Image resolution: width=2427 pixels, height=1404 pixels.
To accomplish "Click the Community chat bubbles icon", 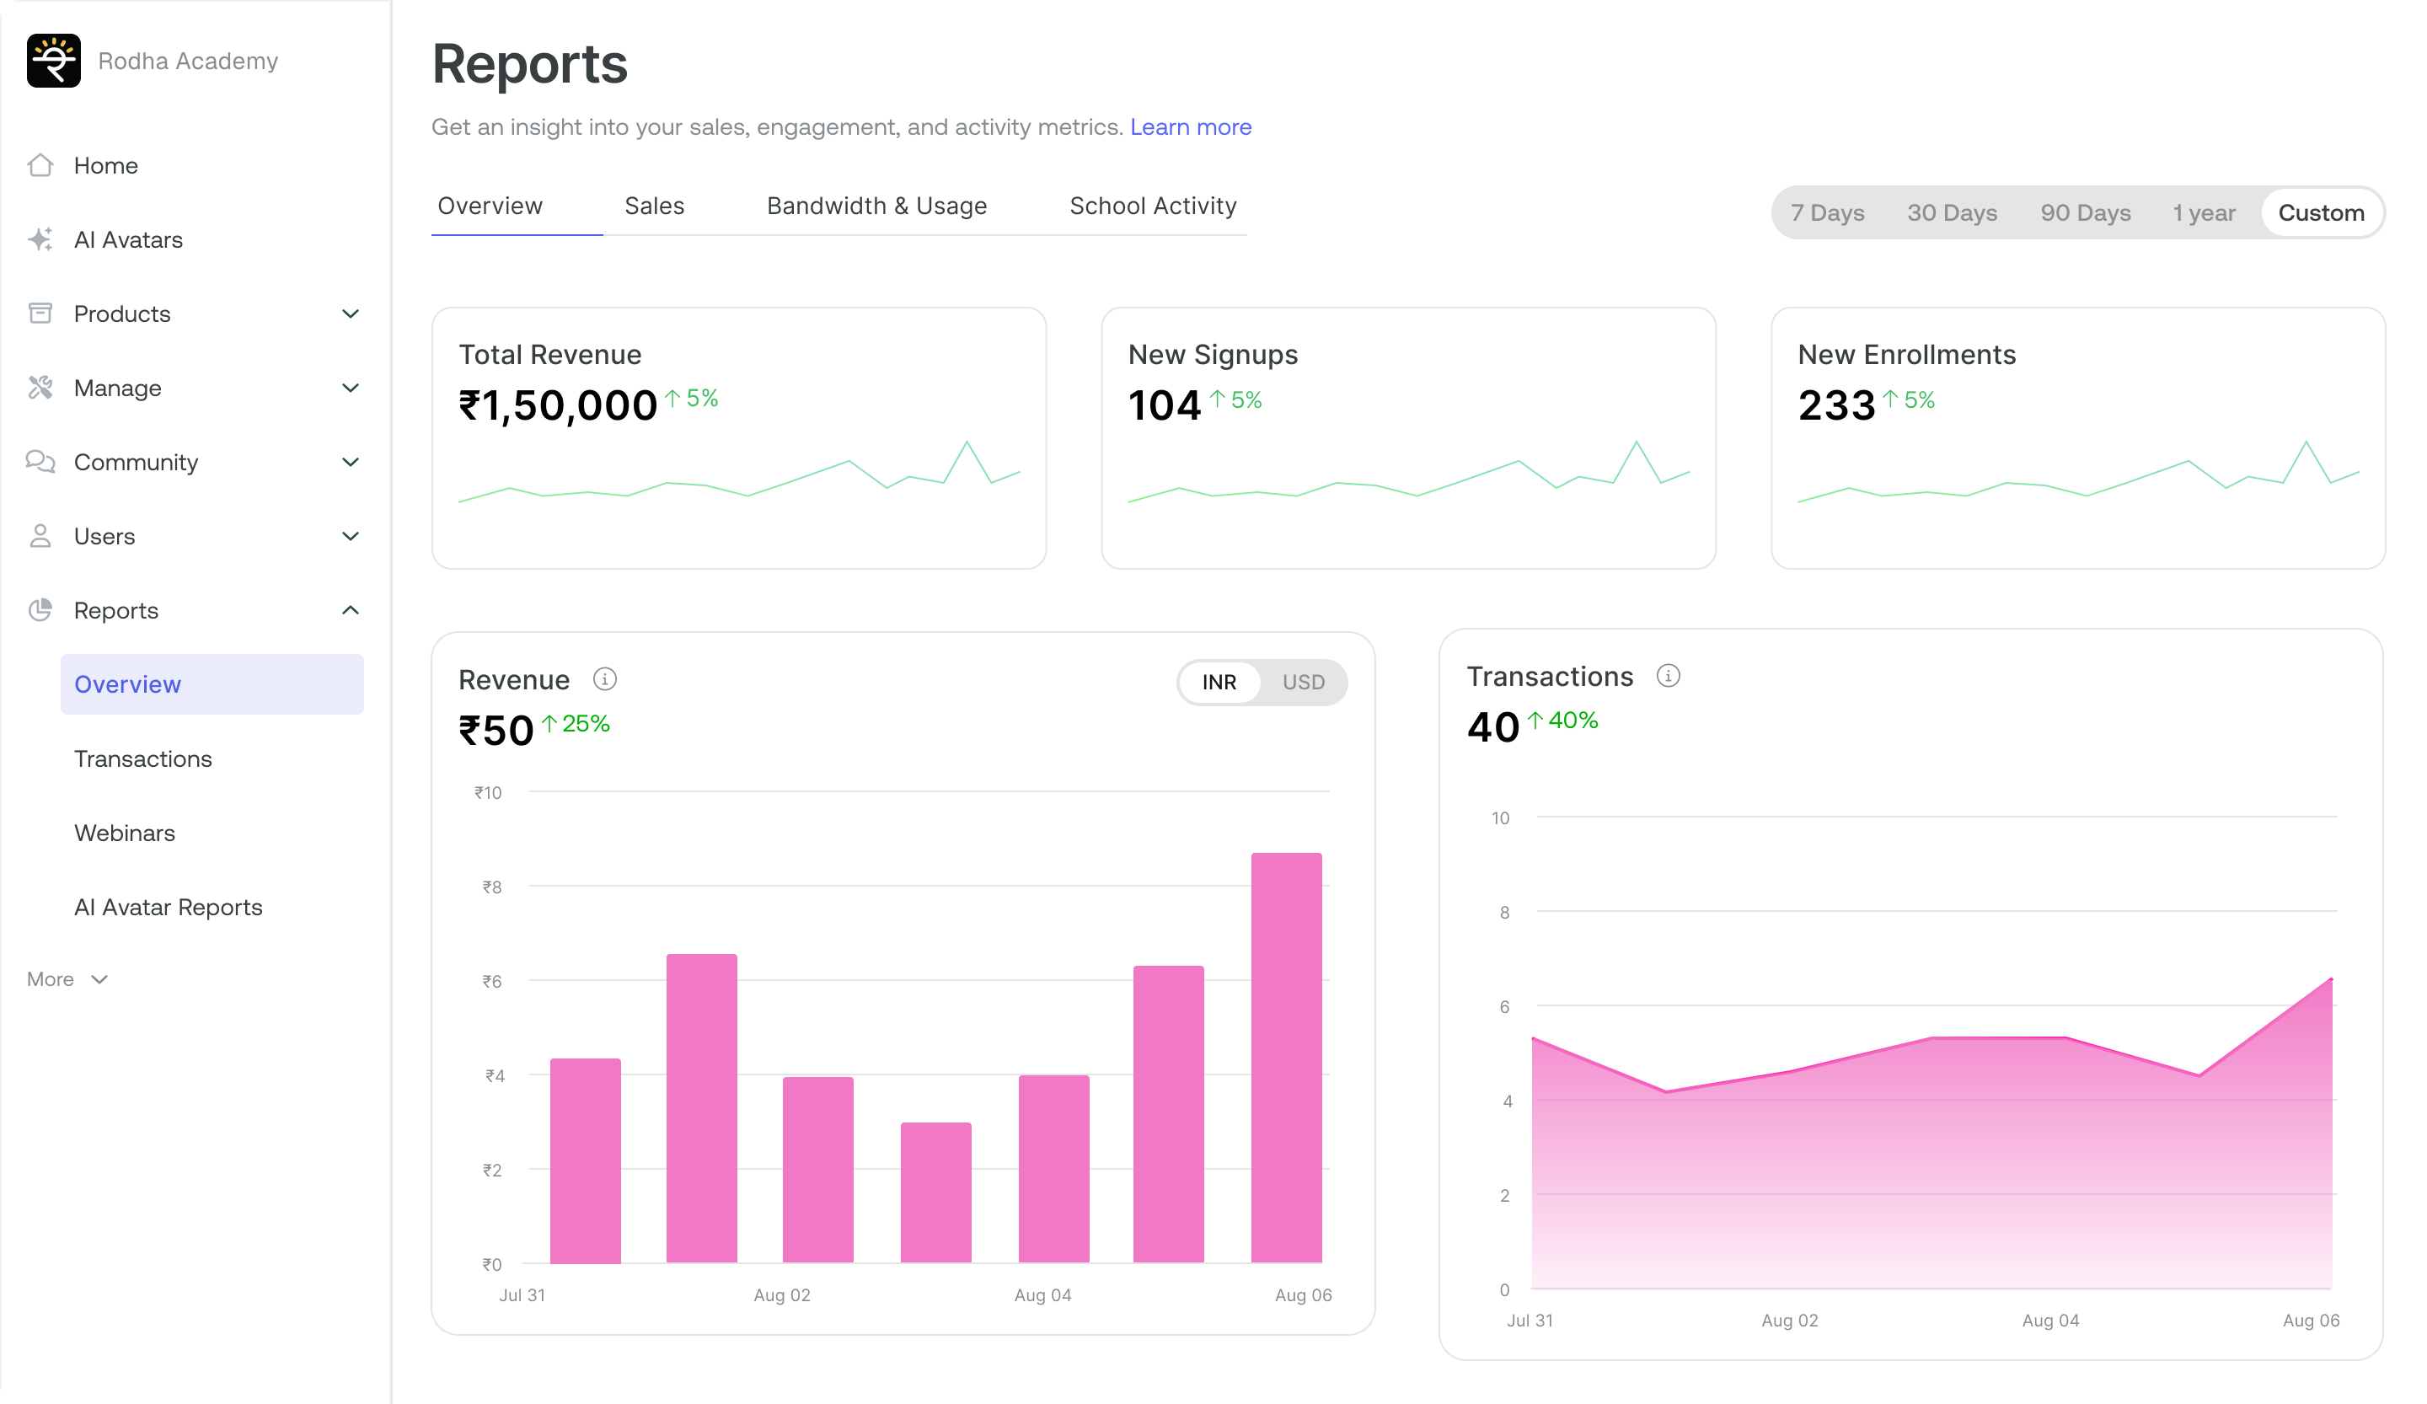I will click(40, 462).
